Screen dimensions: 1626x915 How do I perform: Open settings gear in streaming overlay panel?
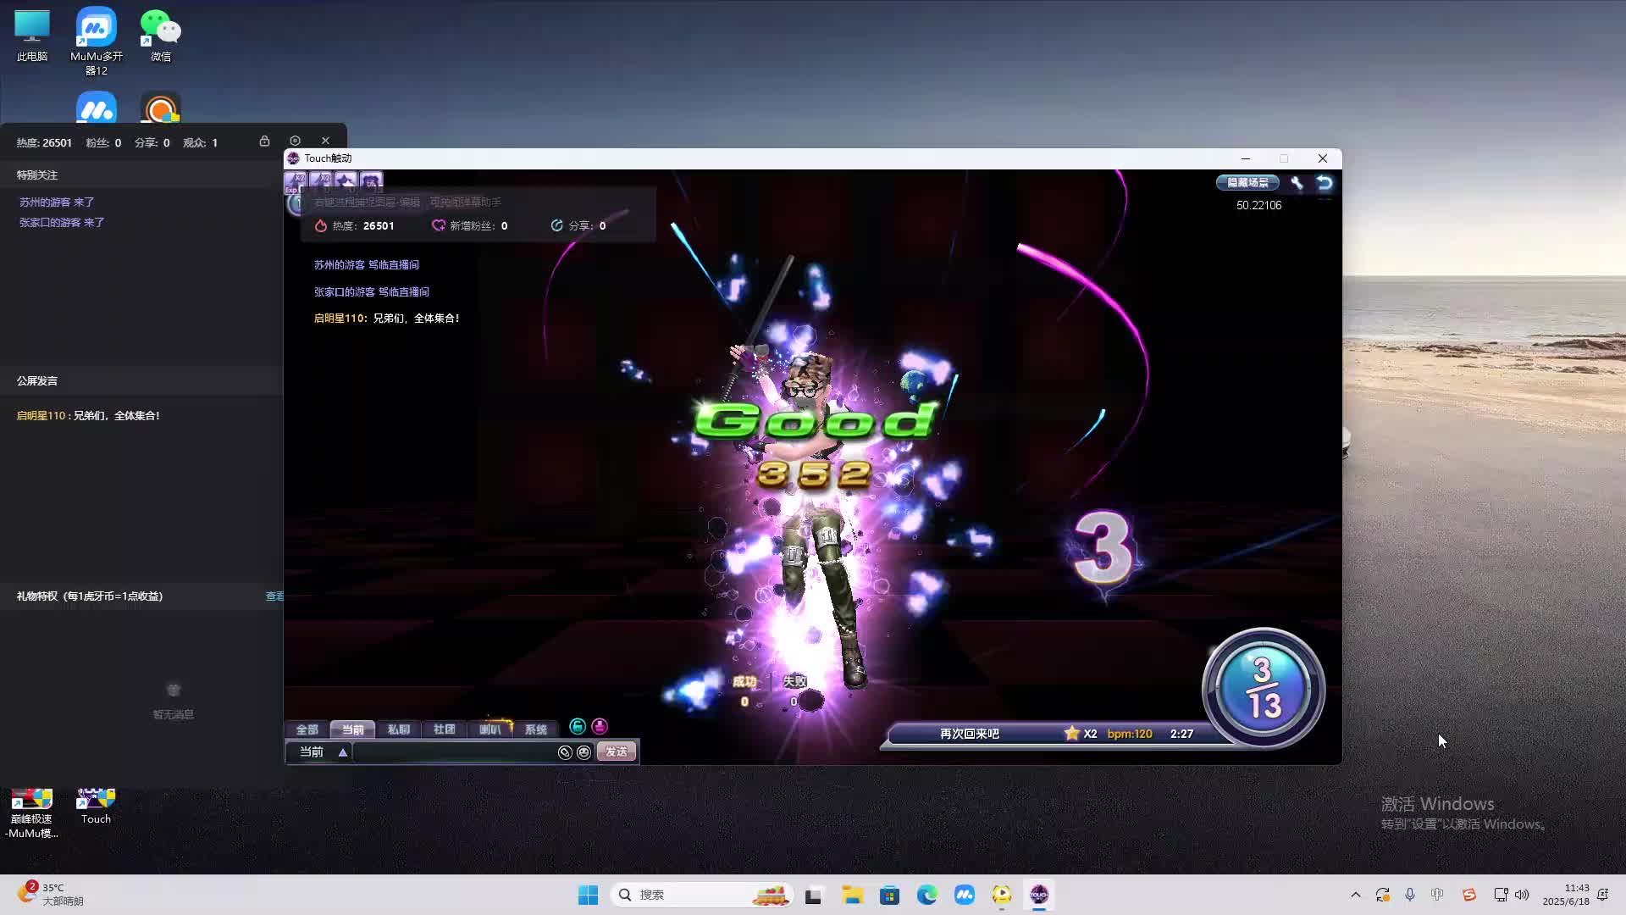pyautogui.click(x=295, y=141)
